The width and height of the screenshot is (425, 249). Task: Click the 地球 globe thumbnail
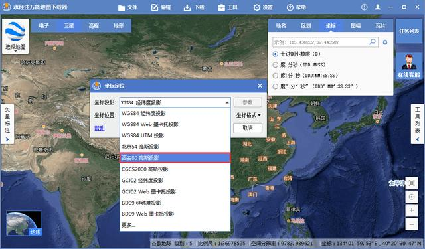click(x=24, y=224)
